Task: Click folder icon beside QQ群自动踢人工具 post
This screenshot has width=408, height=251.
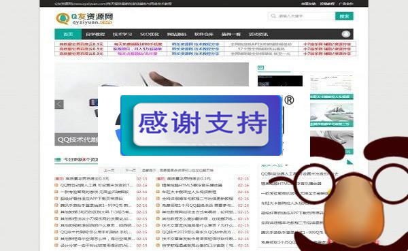Action: tap(56, 185)
